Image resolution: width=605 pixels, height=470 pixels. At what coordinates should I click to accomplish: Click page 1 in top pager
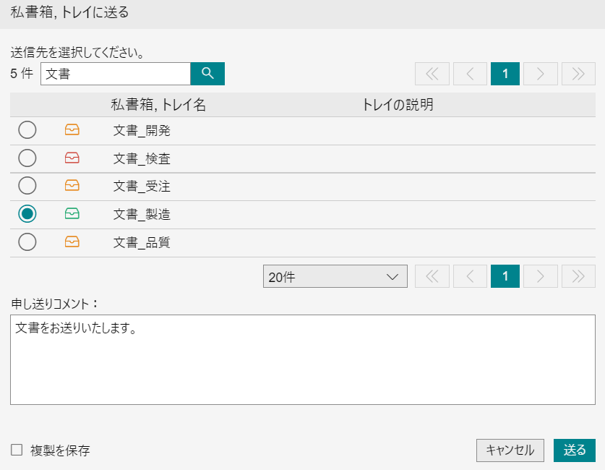pyautogui.click(x=505, y=74)
